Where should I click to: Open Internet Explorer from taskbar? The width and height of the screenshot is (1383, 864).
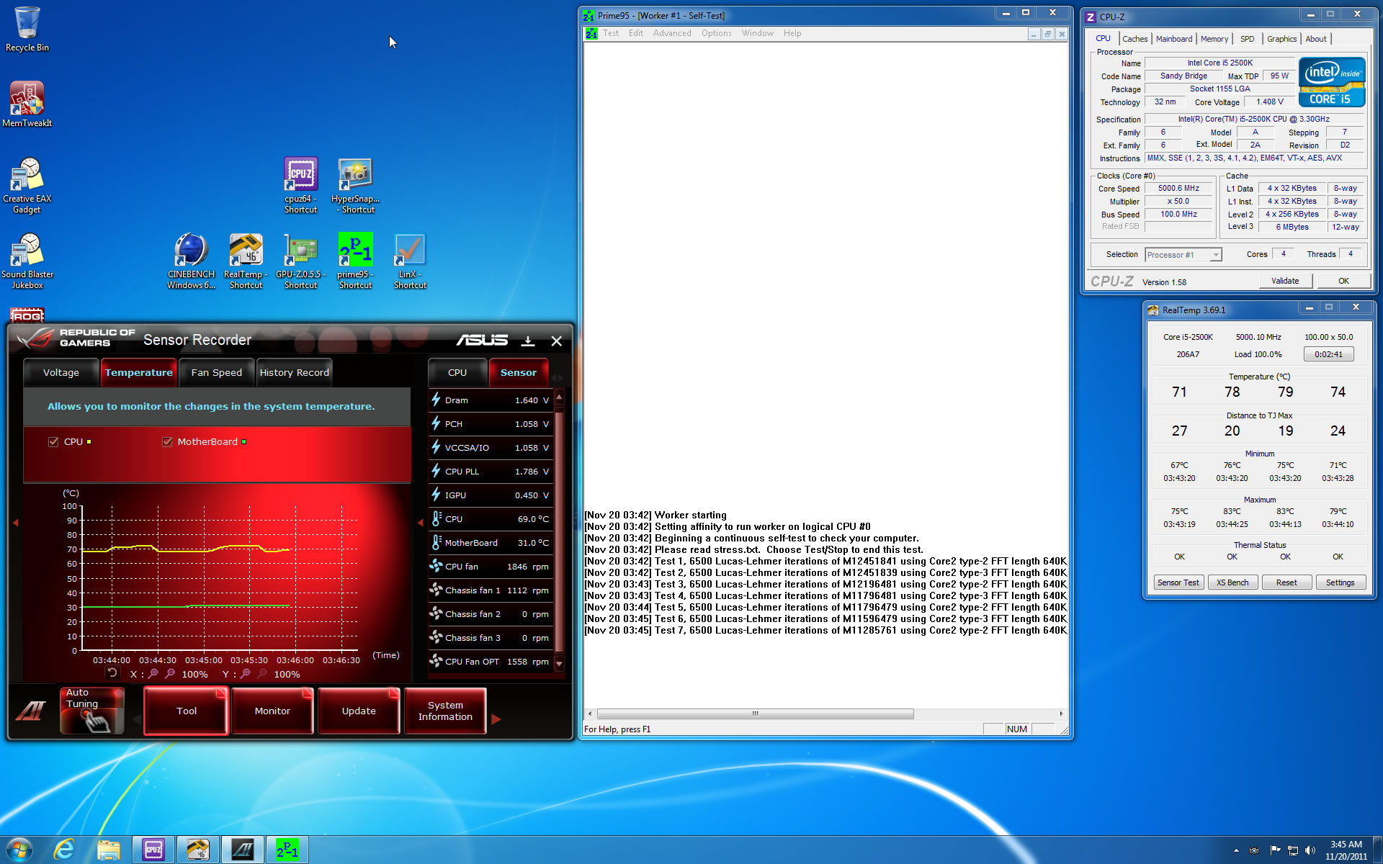pos(64,850)
